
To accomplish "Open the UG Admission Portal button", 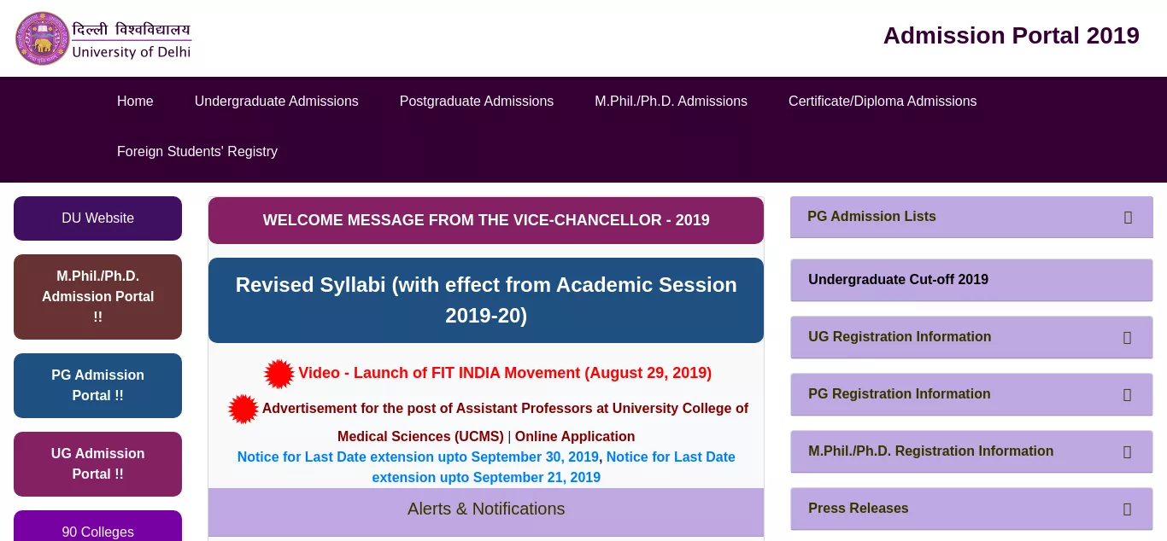I will coord(97,464).
